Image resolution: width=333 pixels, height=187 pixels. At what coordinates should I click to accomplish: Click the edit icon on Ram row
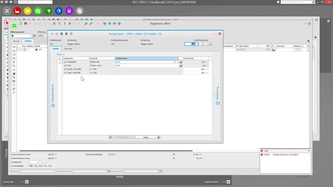pos(181,66)
